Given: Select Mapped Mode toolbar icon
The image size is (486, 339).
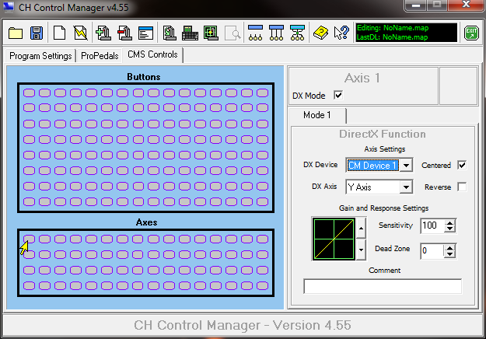Looking at the screenshot, I should [x=276, y=33].
